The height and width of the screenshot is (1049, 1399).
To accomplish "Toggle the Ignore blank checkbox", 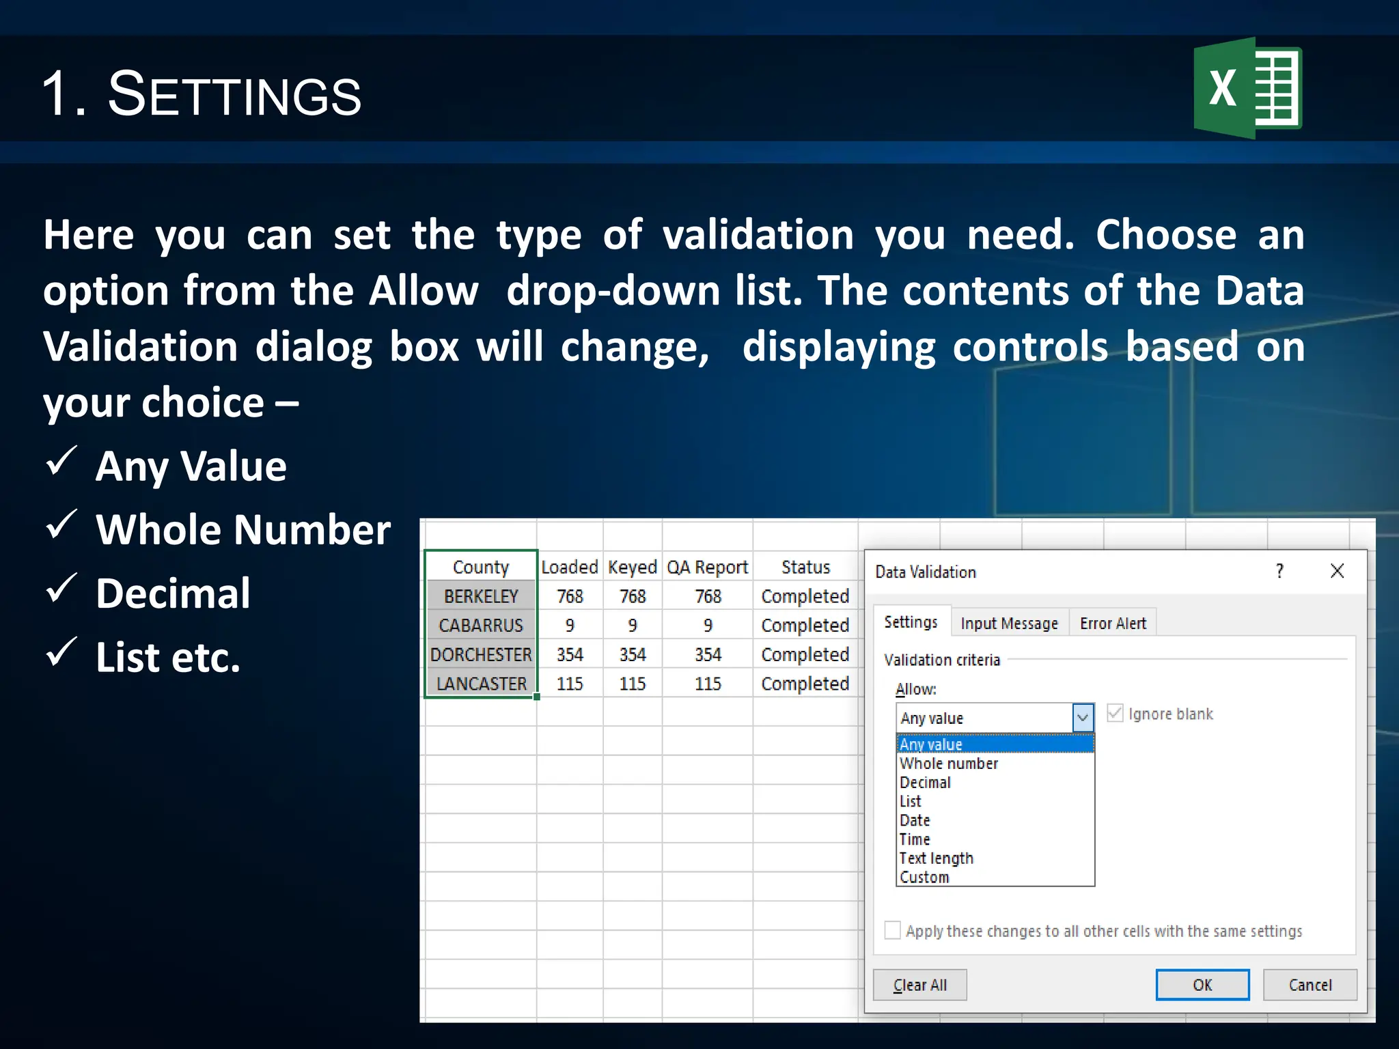I will tap(1115, 714).
